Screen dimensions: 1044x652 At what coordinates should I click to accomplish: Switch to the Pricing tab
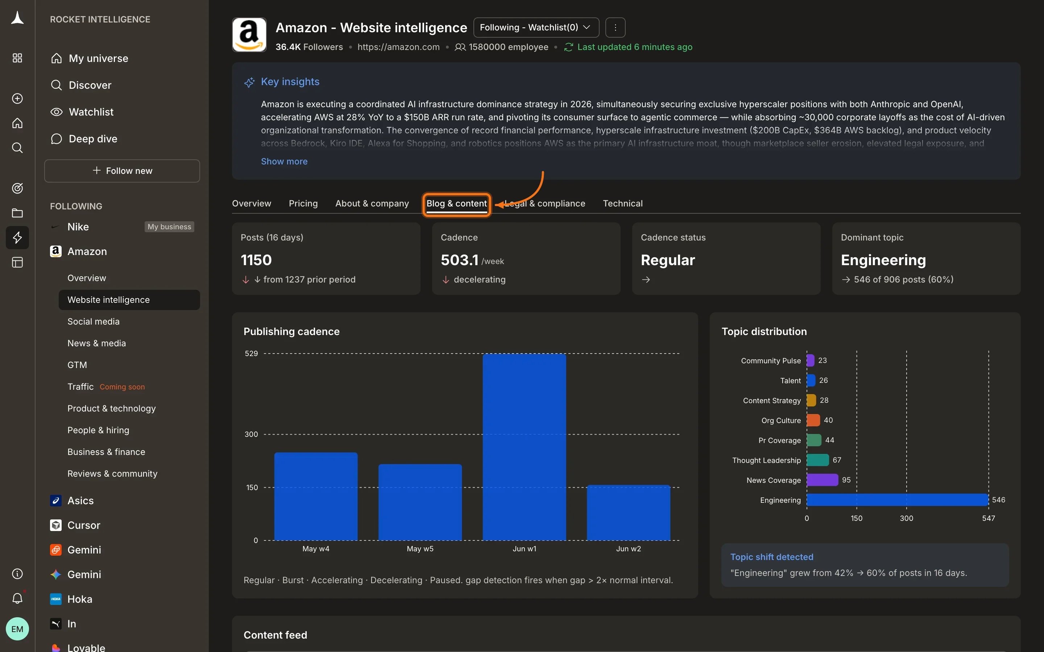303,204
